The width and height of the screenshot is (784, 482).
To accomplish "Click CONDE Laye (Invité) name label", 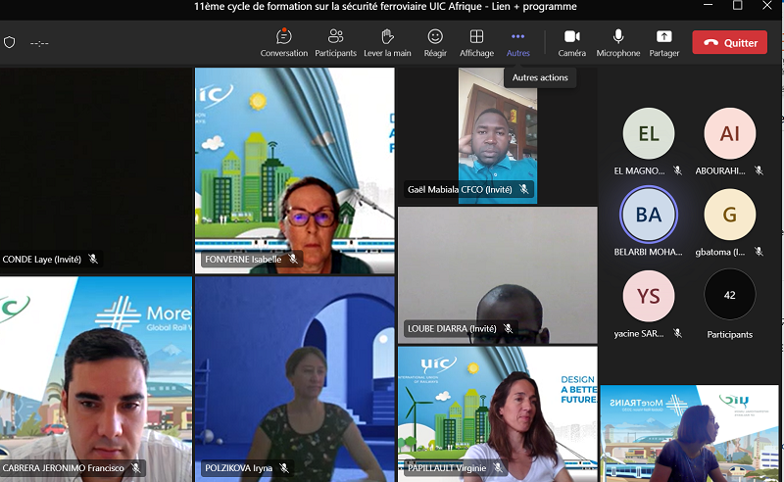I will tap(41, 259).
